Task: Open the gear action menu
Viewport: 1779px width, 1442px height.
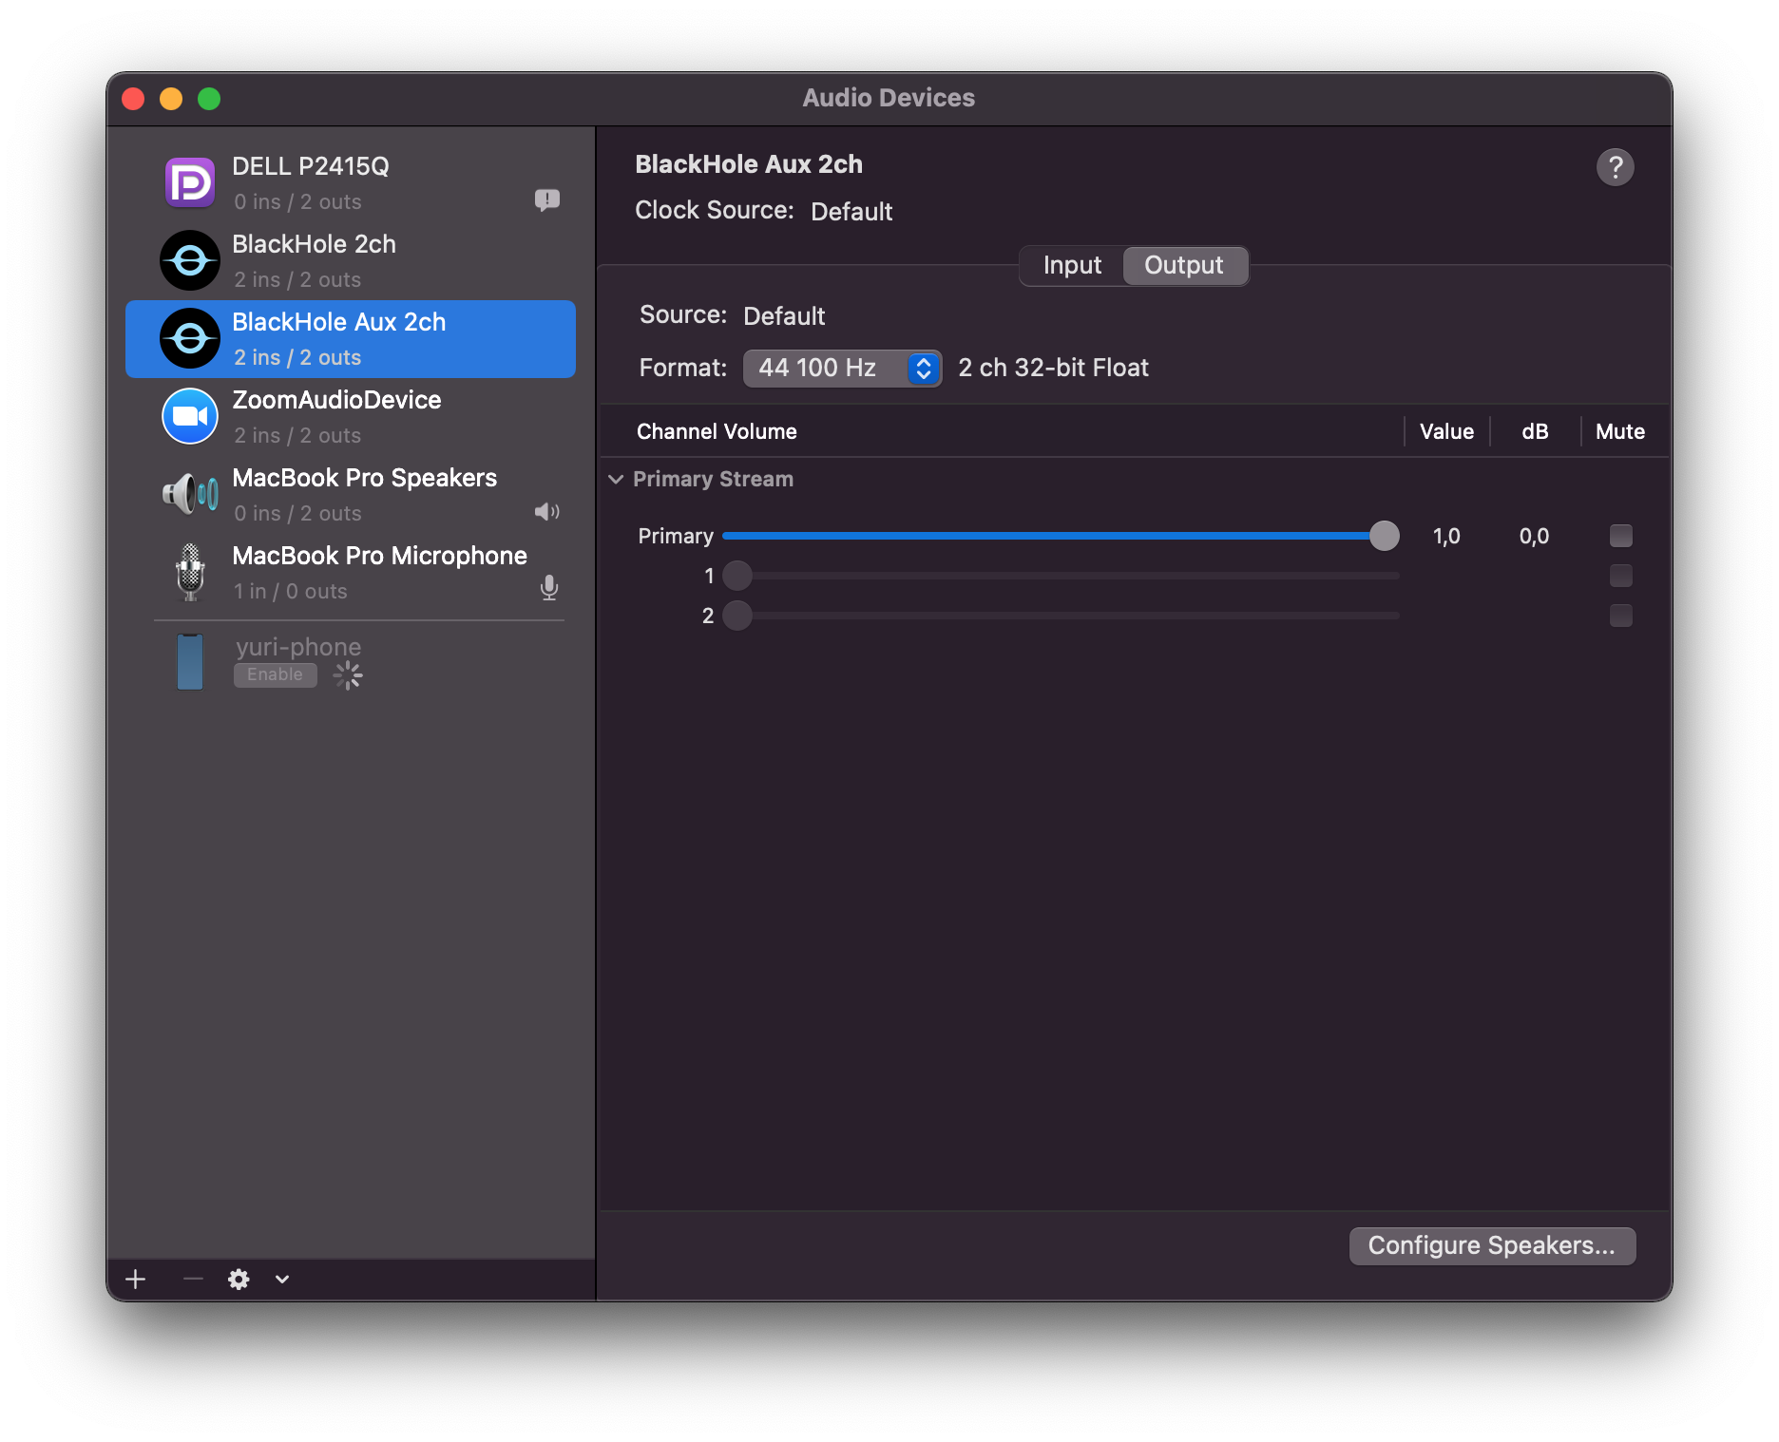Action: tap(239, 1280)
